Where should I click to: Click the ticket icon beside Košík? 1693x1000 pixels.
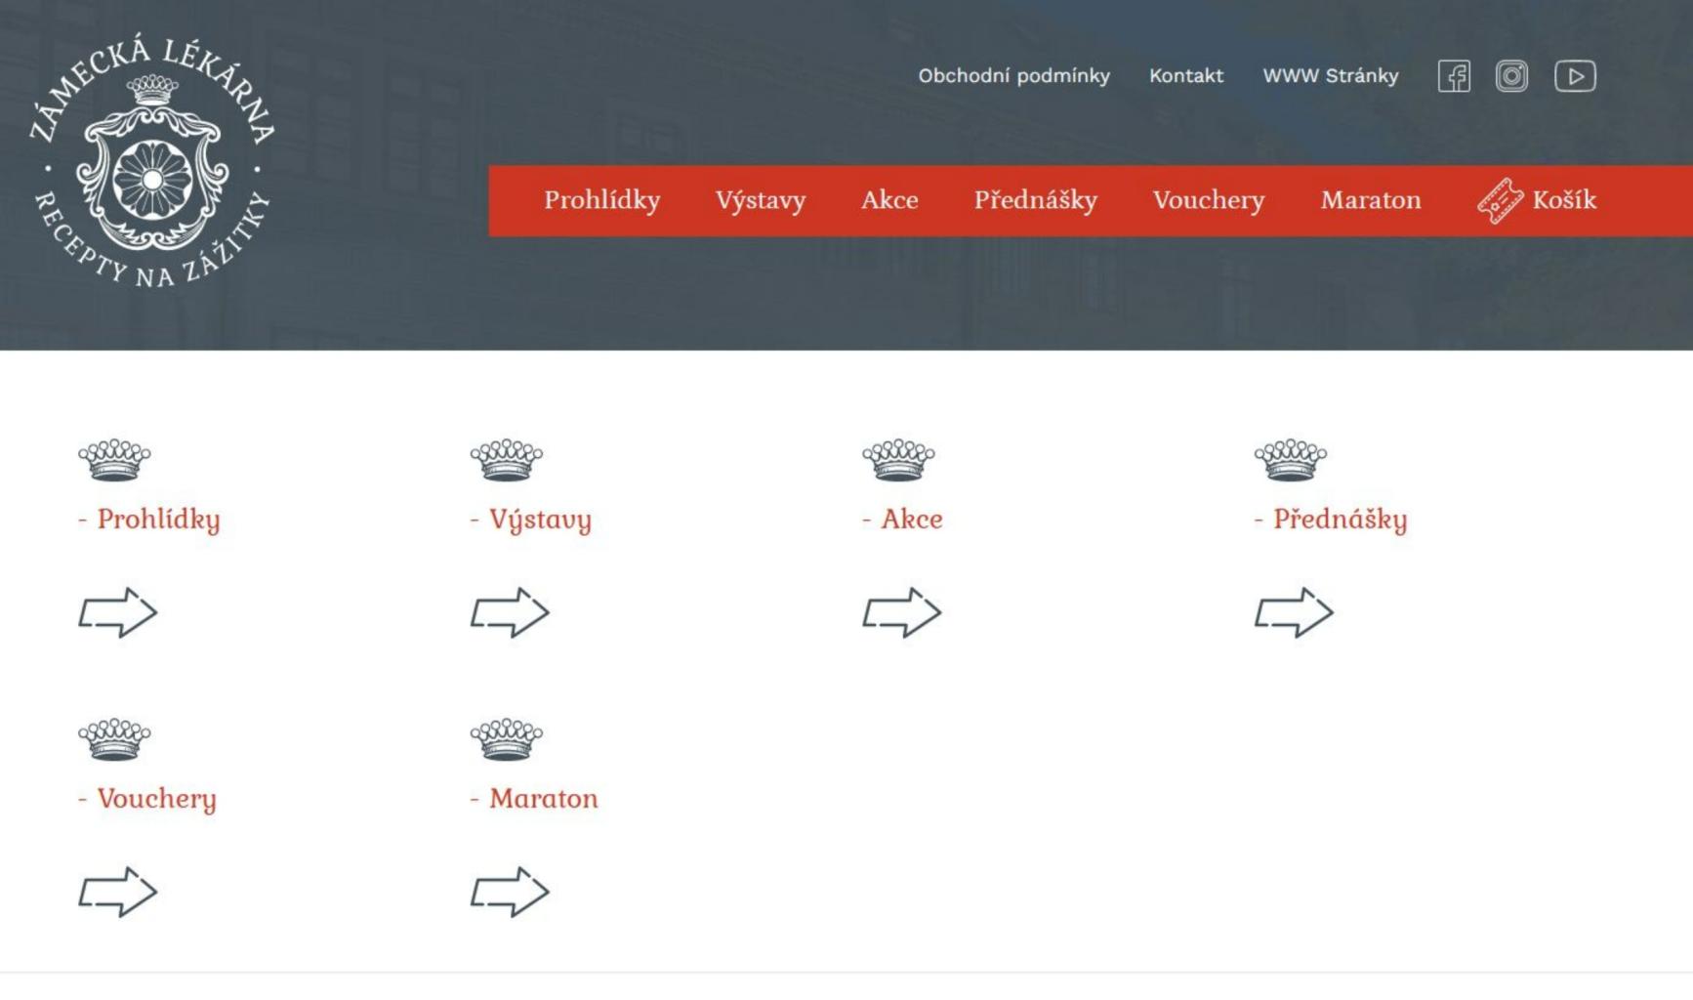1500,201
